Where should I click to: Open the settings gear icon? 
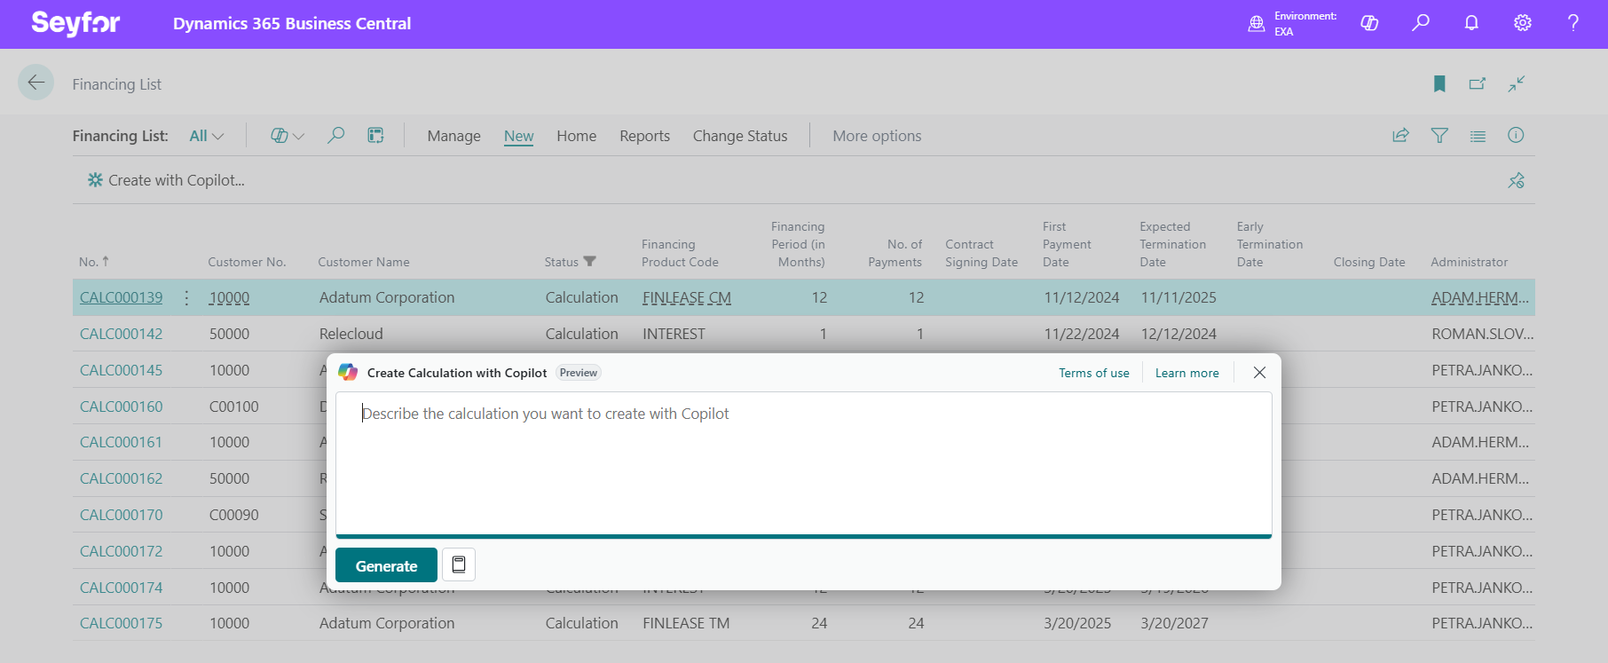coord(1523,23)
